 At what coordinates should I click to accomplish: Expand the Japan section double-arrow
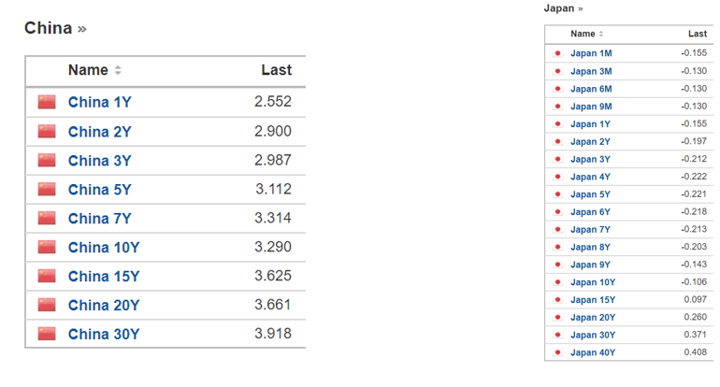581,8
